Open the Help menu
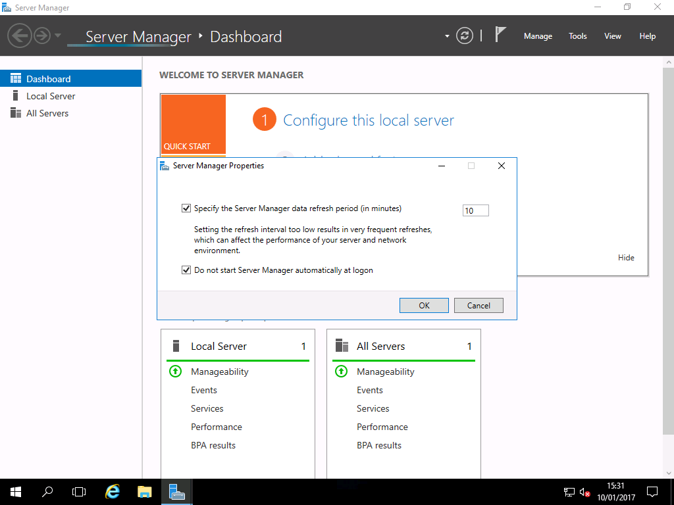 click(x=647, y=36)
